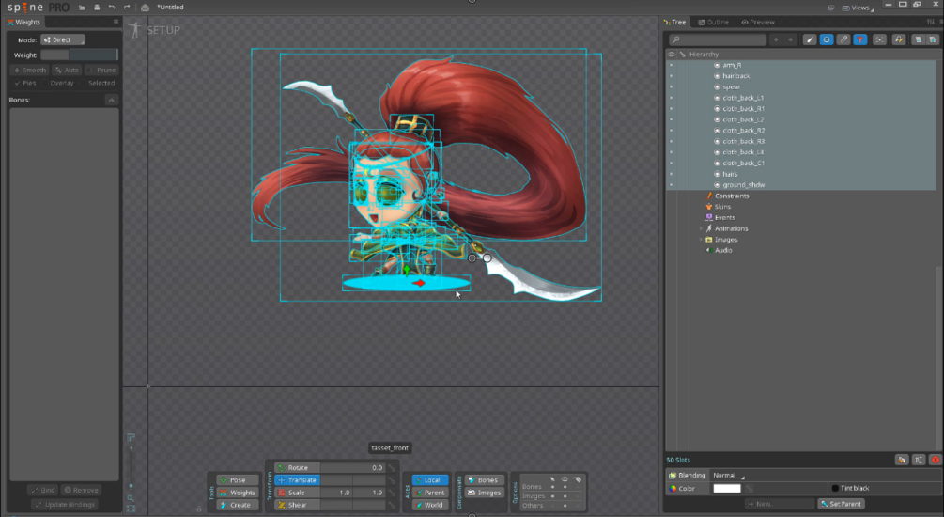Toggle the red funnel filter icon

(x=860, y=39)
